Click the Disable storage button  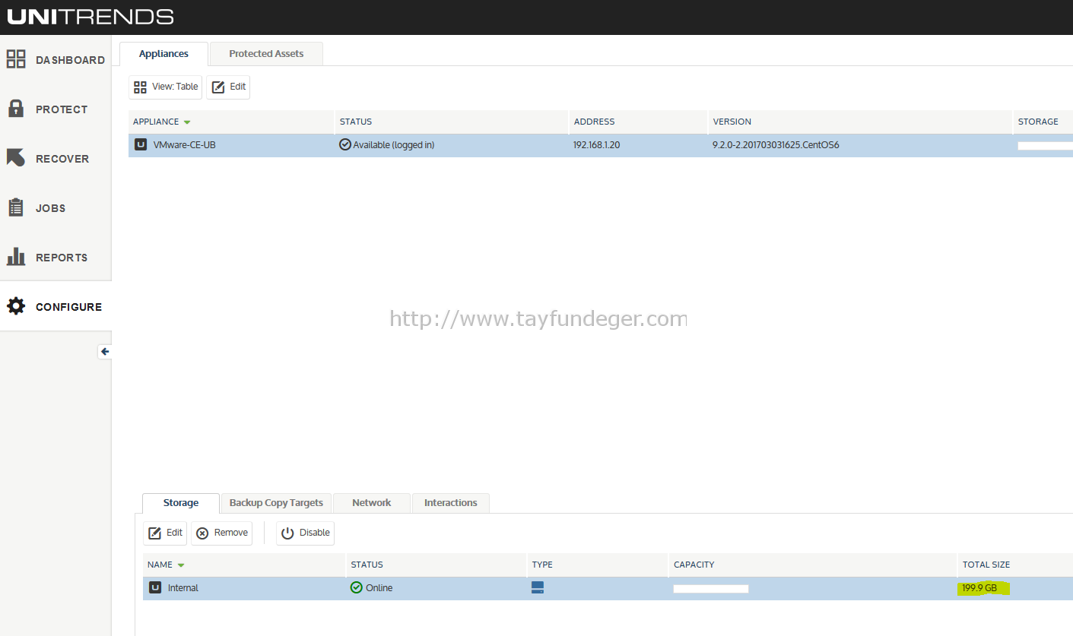coord(305,533)
